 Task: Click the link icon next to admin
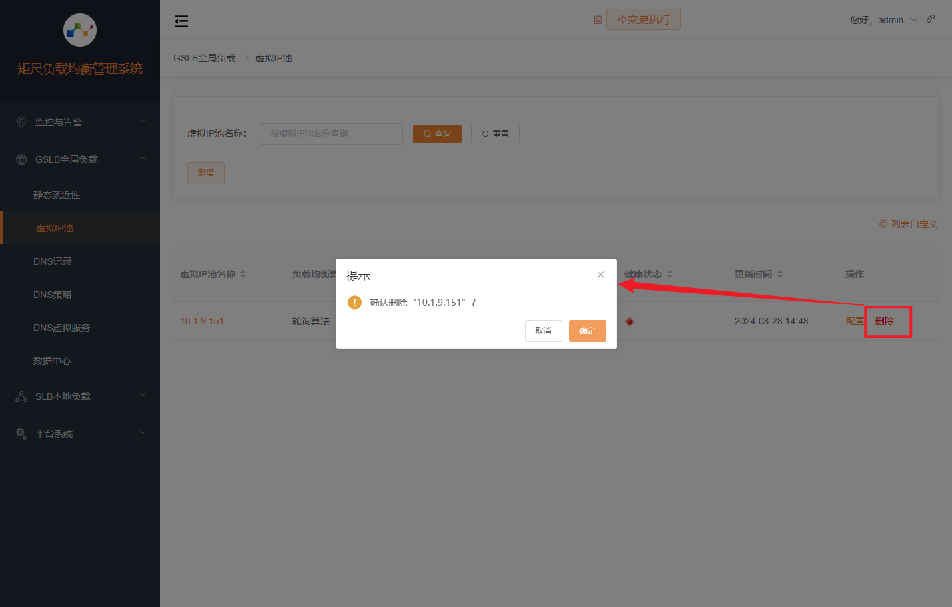point(931,19)
